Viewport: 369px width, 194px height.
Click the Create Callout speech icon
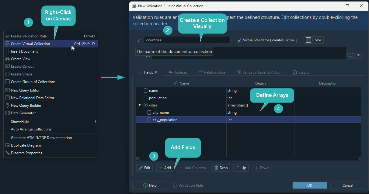pyautogui.click(x=7, y=67)
